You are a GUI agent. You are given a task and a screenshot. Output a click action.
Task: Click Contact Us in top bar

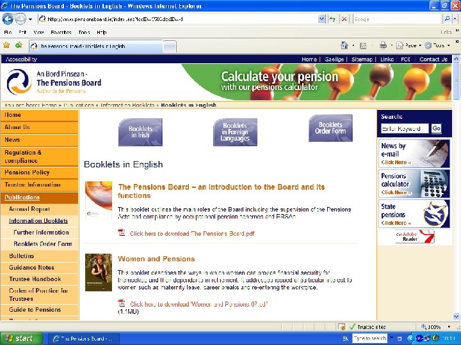coord(433,59)
